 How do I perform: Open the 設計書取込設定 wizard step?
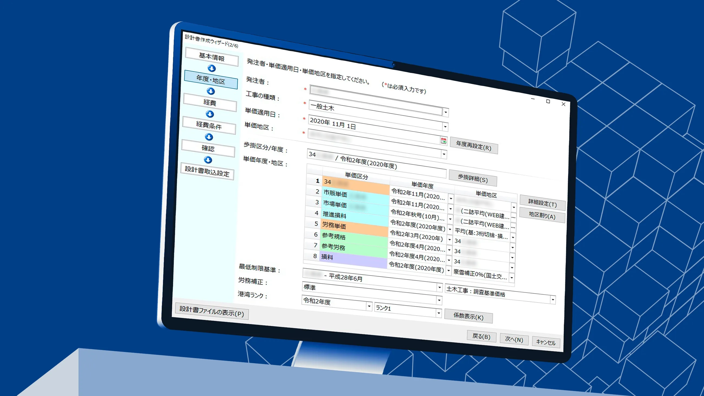point(207,171)
